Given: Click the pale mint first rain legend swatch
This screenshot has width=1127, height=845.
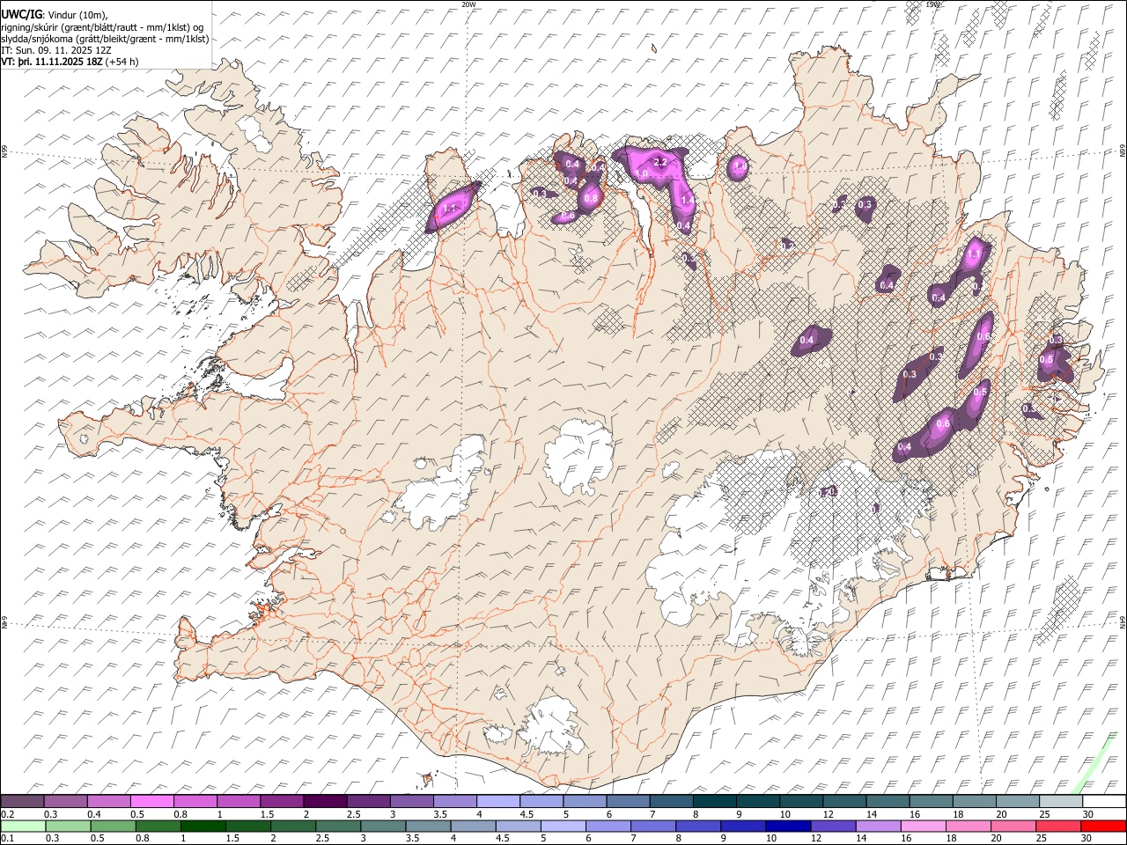Looking at the screenshot, I should (23, 826).
